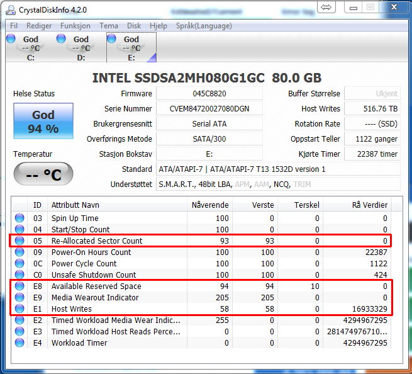Click the blue status orb for D: drive
This screenshot has height=374, width=412.
point(61,38)
